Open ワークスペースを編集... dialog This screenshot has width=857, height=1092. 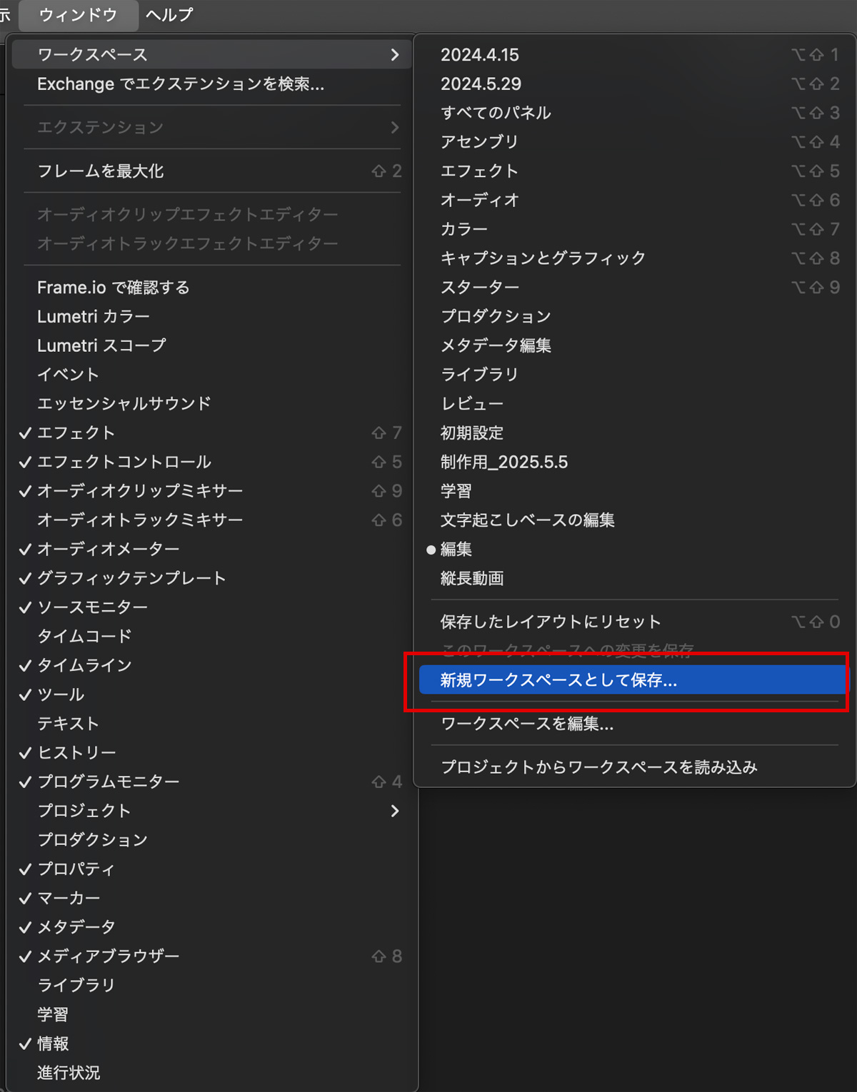point(527,724)
